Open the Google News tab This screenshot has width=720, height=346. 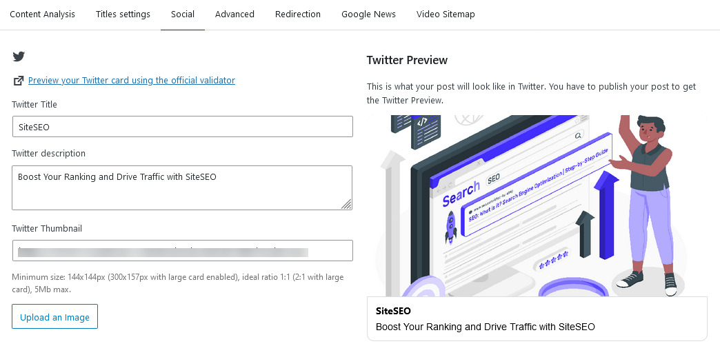(x=369, y=14)
